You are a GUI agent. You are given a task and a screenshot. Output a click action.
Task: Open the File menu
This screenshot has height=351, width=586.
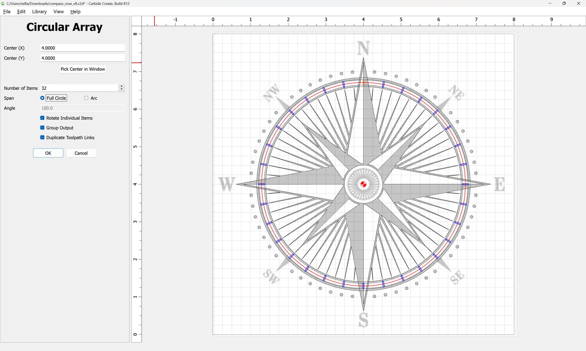(7, 12)
